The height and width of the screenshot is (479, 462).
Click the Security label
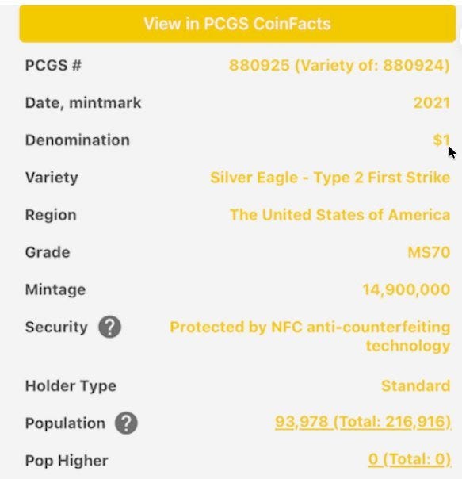click(56, 327)
